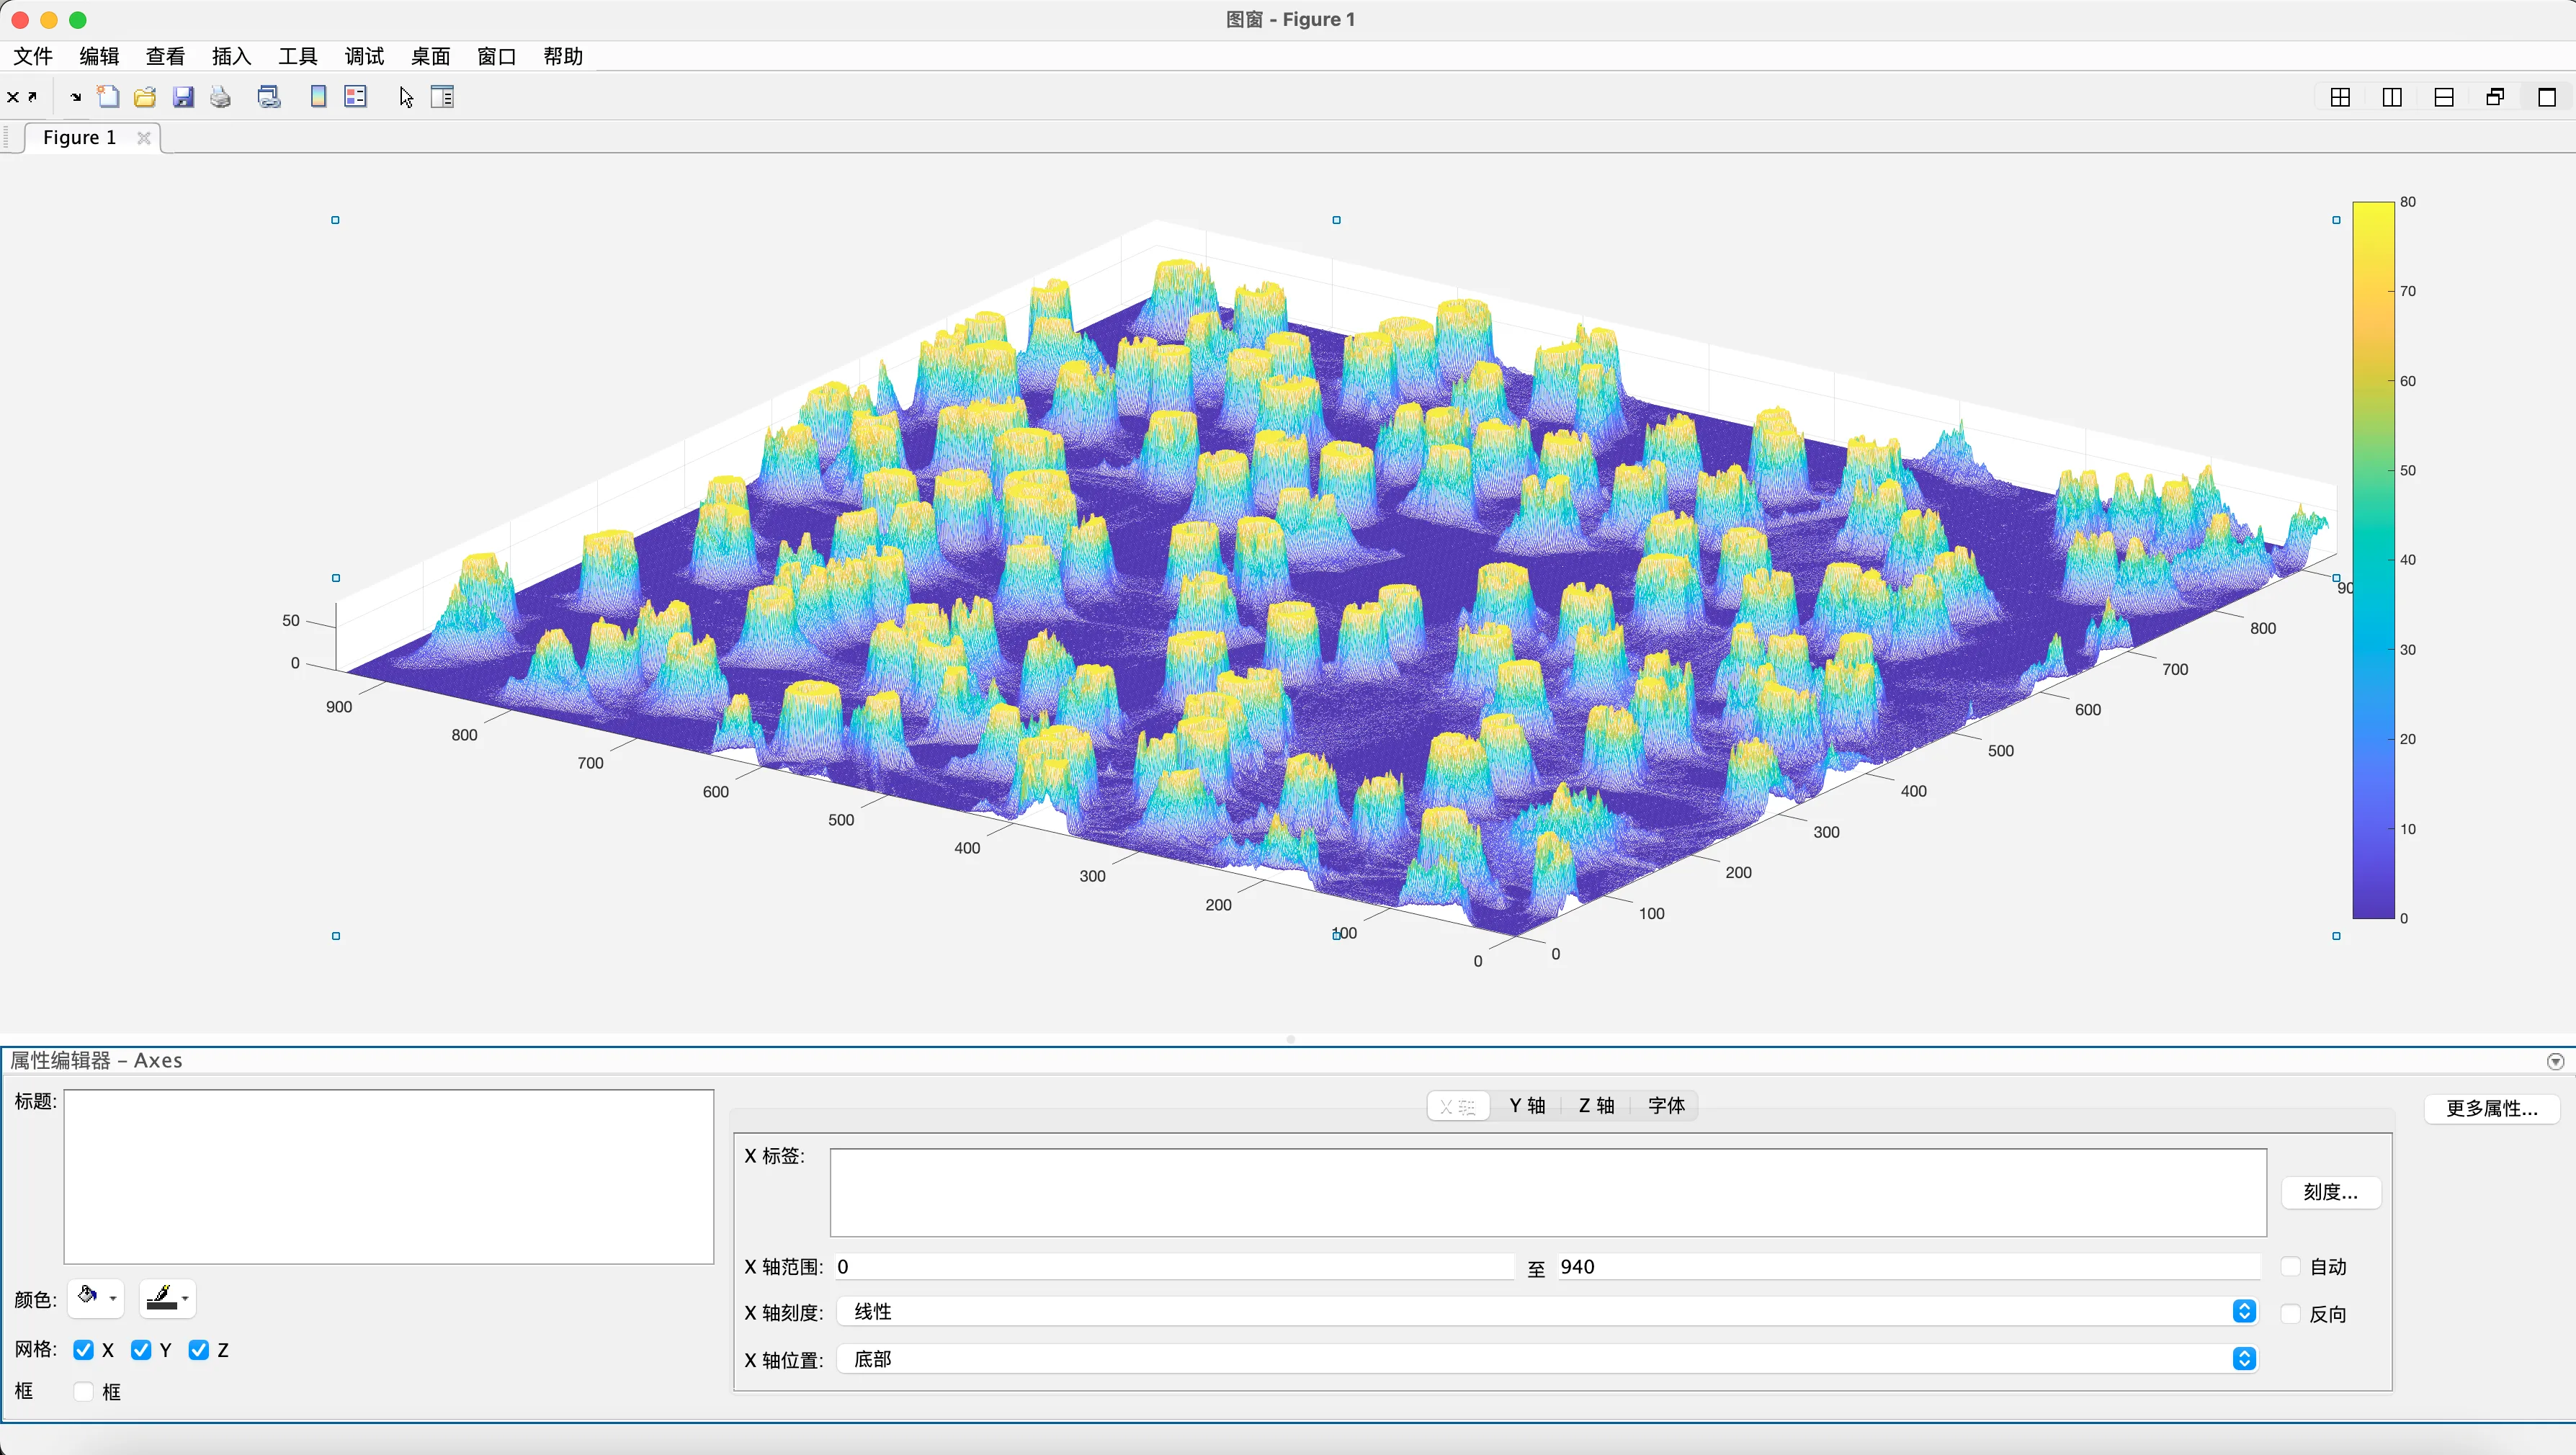
Task: Enable the 反向 (reverse) axis checkbox
Action: point(2291,1314)
